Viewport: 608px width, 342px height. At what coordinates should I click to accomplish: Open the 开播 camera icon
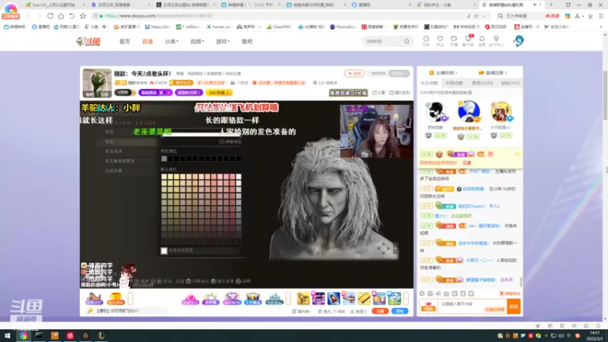pos(454,41)
